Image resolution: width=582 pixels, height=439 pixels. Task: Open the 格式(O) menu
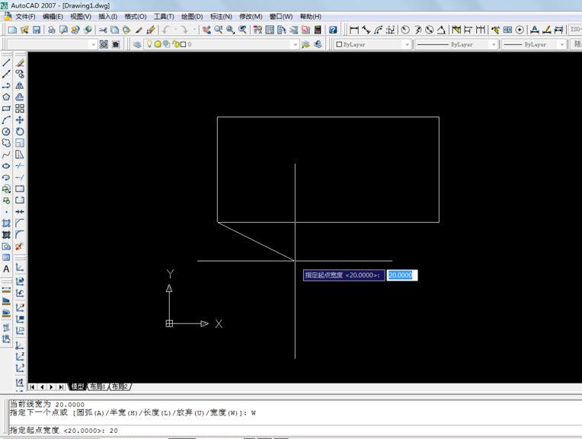136,17
